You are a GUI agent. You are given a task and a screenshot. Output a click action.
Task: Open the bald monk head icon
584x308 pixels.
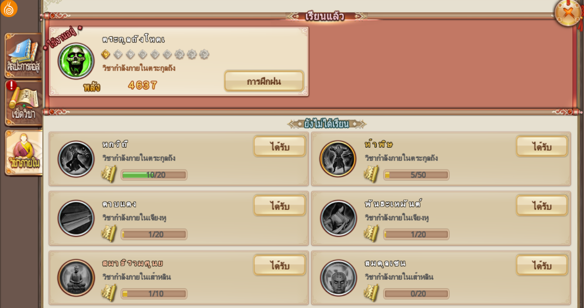pos(338,278)
